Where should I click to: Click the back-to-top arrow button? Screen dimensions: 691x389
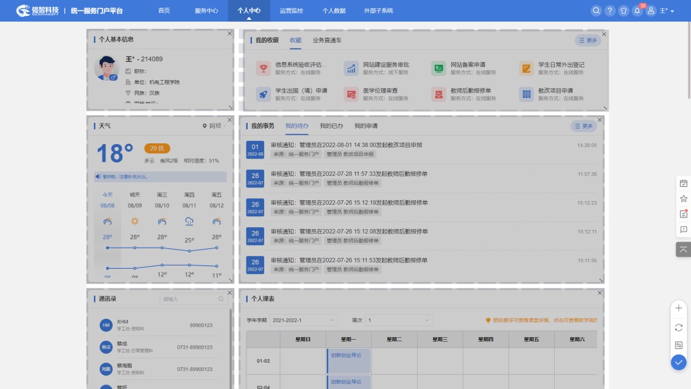pyautogui.click(x=683, y=250)
